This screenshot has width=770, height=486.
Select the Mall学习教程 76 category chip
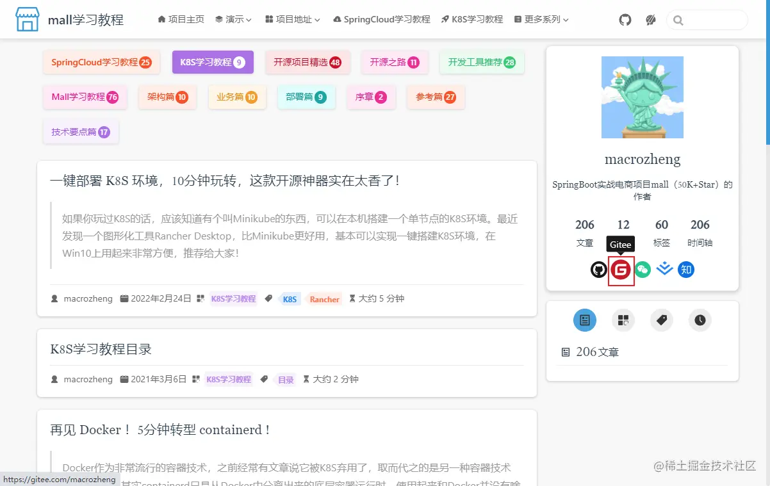(85, 97)
